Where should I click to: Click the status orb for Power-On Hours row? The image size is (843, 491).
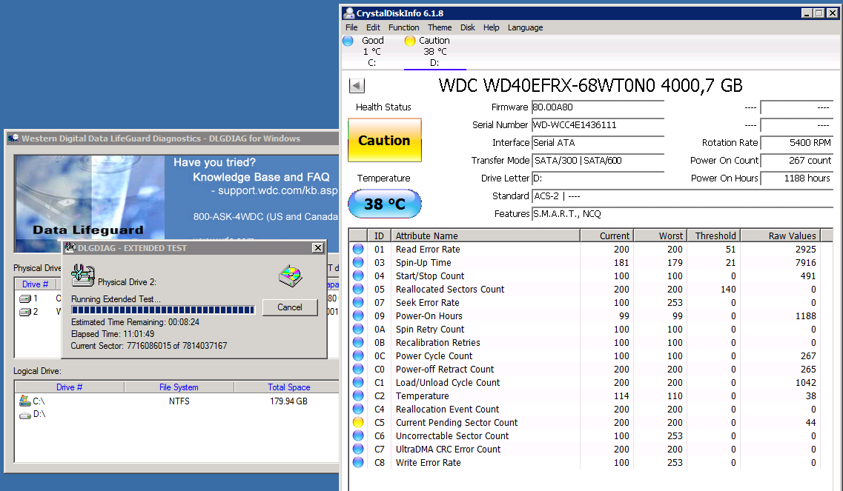pos(358,316)
